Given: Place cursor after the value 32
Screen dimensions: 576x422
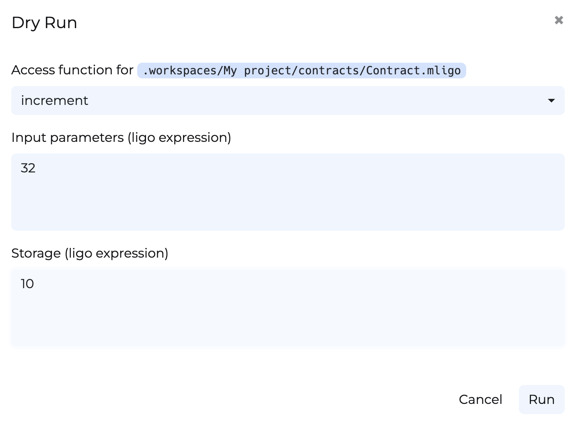Looking at the screenshot, I should (36, 168).
